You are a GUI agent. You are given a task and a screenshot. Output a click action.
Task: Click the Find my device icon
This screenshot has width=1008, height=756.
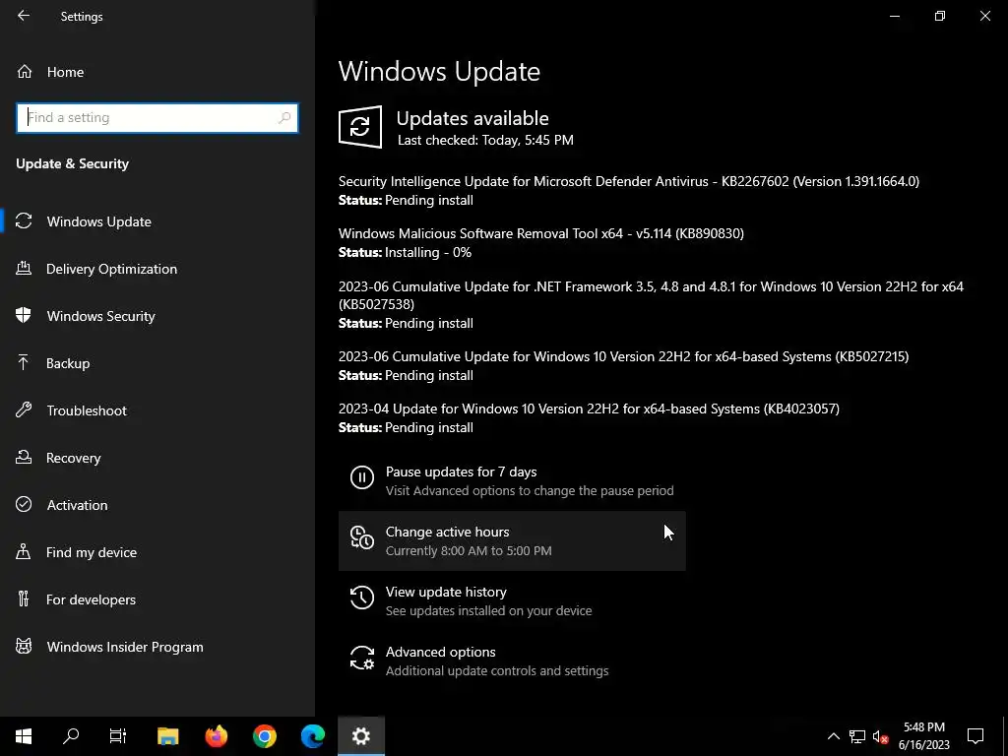tap(24, 552)
